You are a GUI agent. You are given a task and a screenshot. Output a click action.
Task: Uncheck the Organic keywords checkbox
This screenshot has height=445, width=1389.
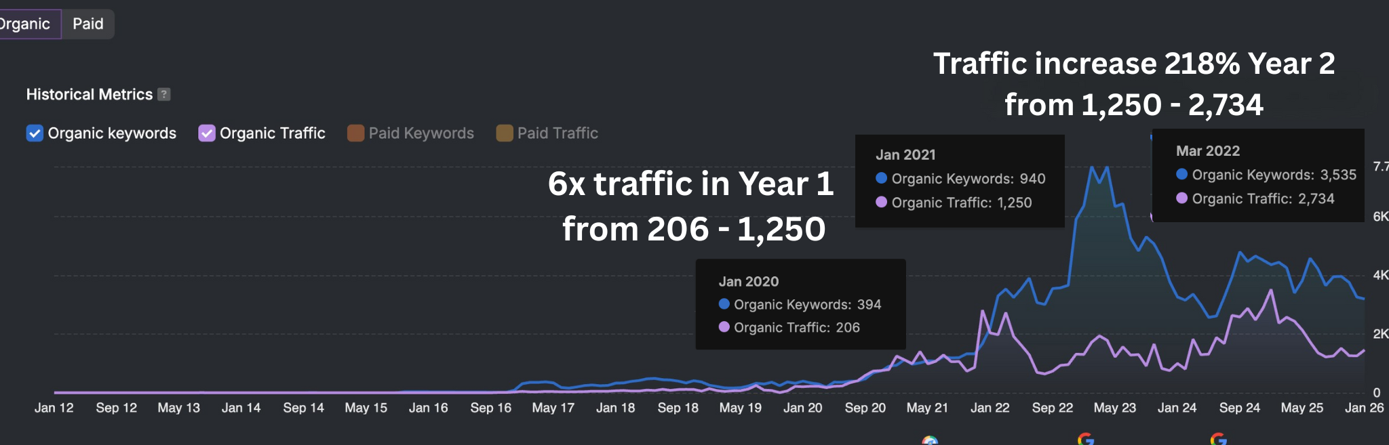click(35, 133)
